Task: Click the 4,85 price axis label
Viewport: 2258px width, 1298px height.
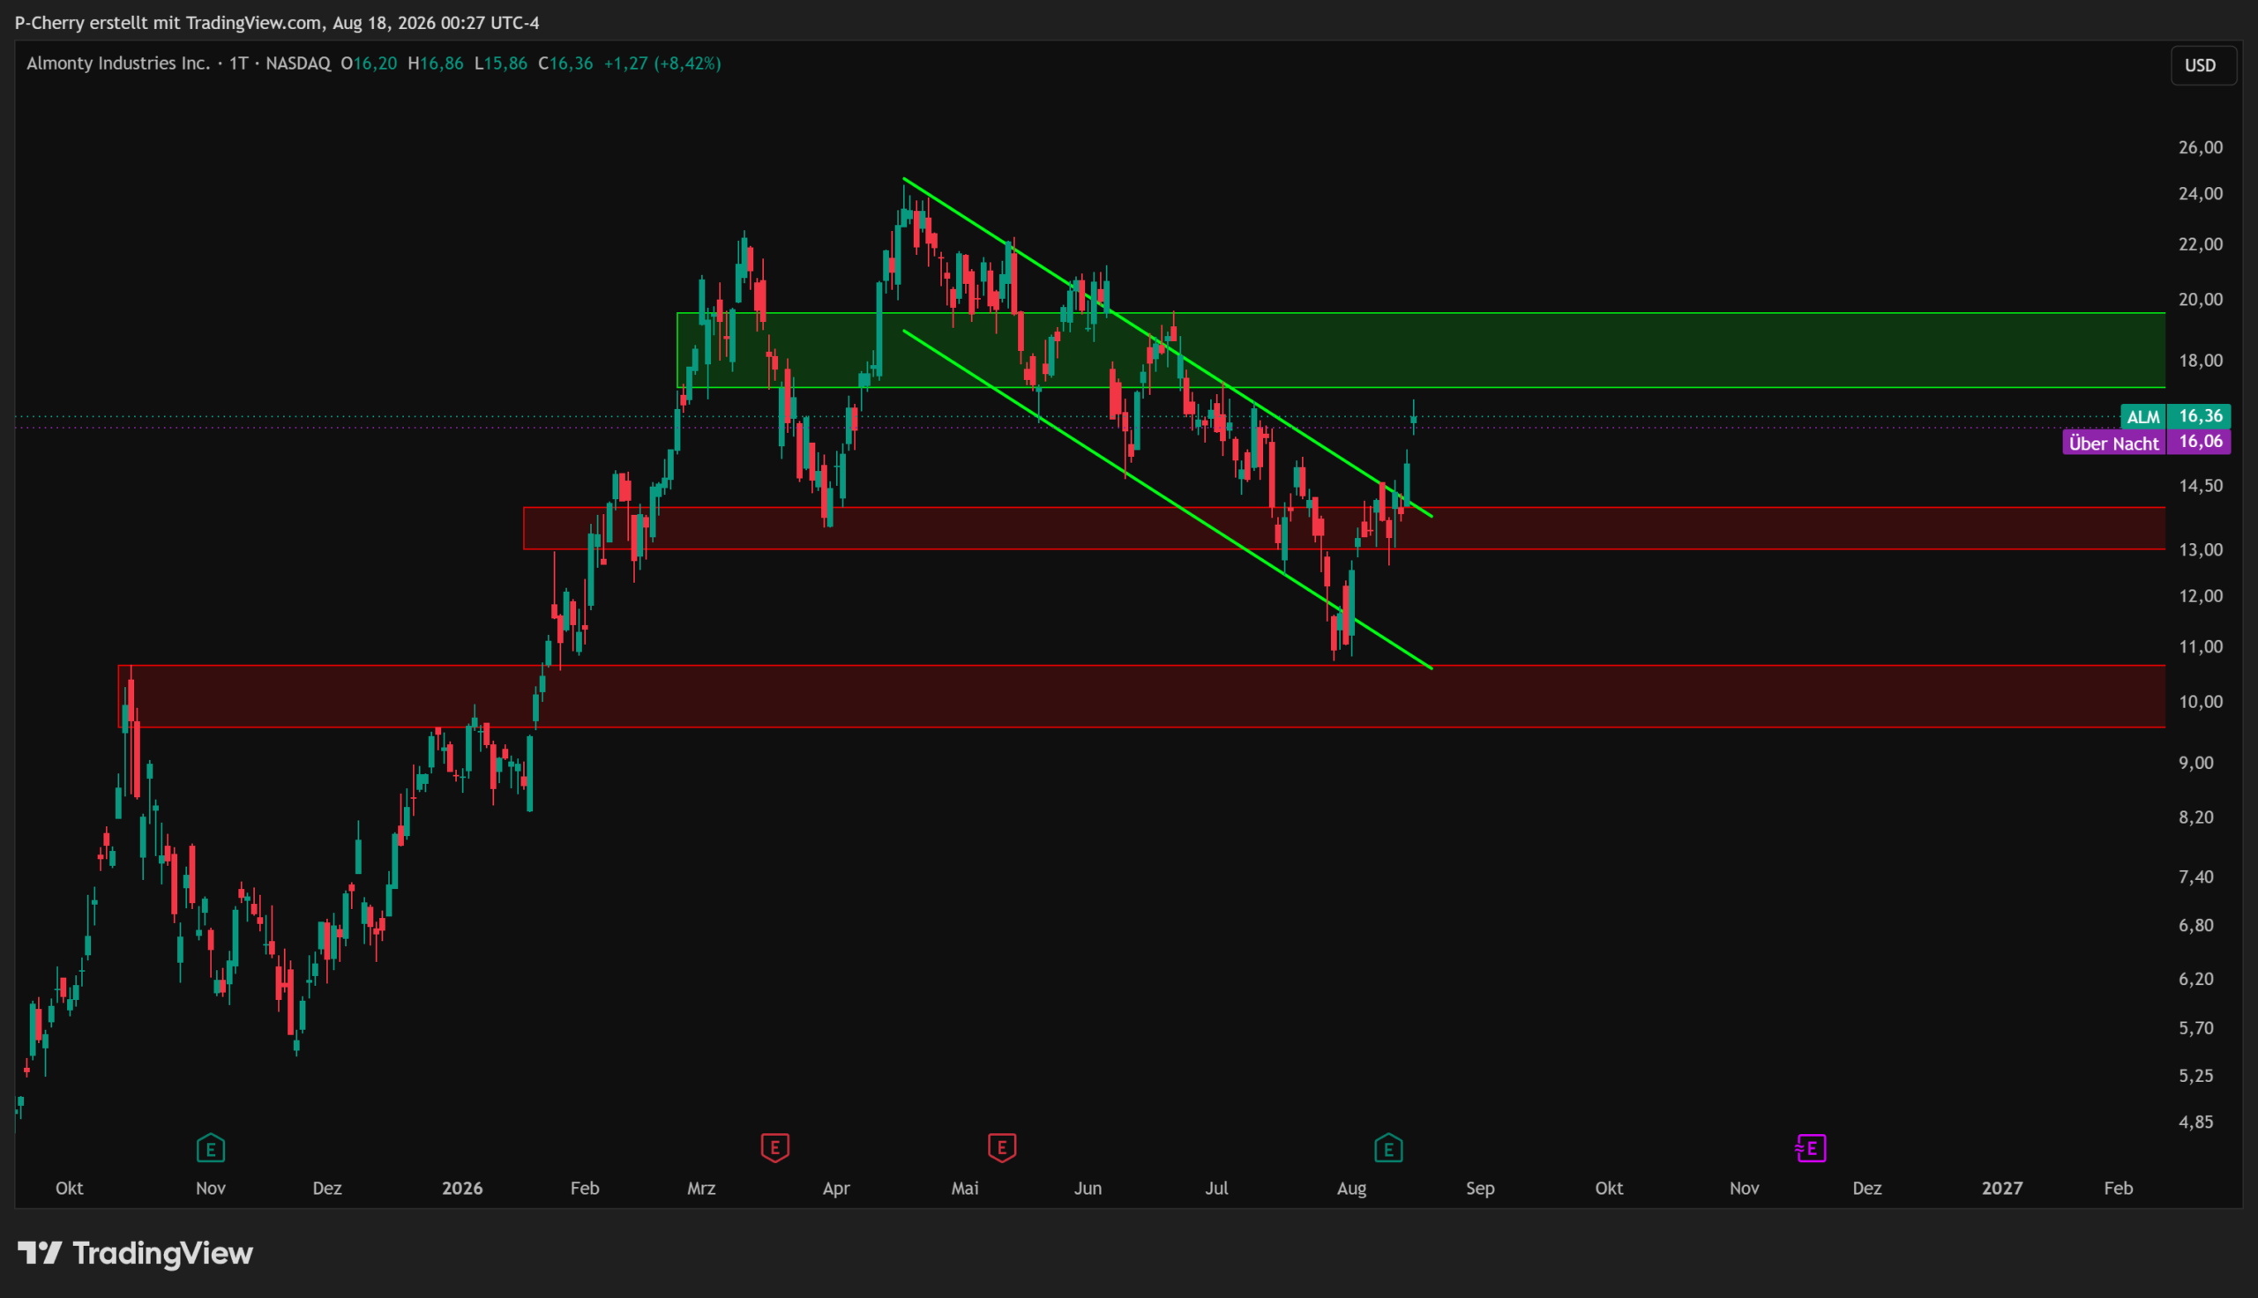Action: tap(2195, 1123)
